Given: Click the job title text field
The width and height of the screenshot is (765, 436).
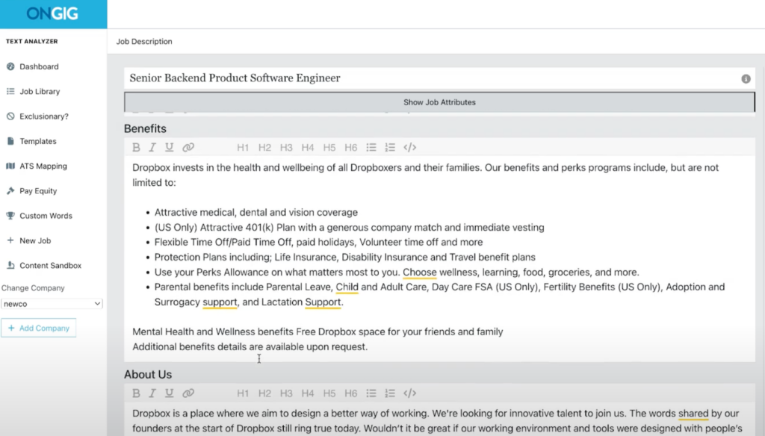Looking at the screenshot, I should tap(426, 78).
